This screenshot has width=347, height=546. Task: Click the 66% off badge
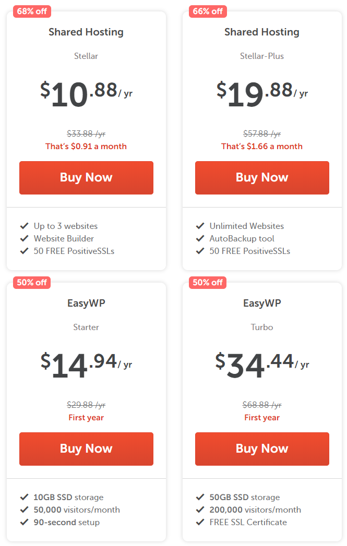tap(208, 11)
